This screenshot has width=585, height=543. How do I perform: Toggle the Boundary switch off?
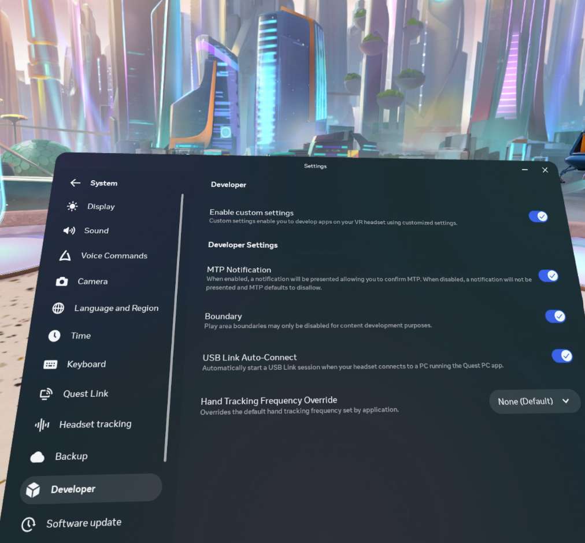(555, 316)
